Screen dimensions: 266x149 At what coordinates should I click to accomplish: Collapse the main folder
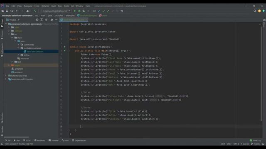12,38
